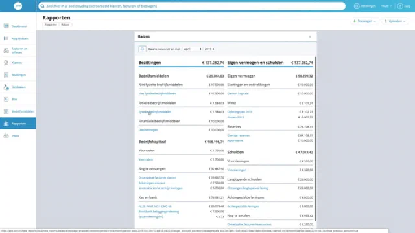Screen dimensions: 415x233
Task: Focus the bookkeeping search field
Action: [x=192, y=6]
